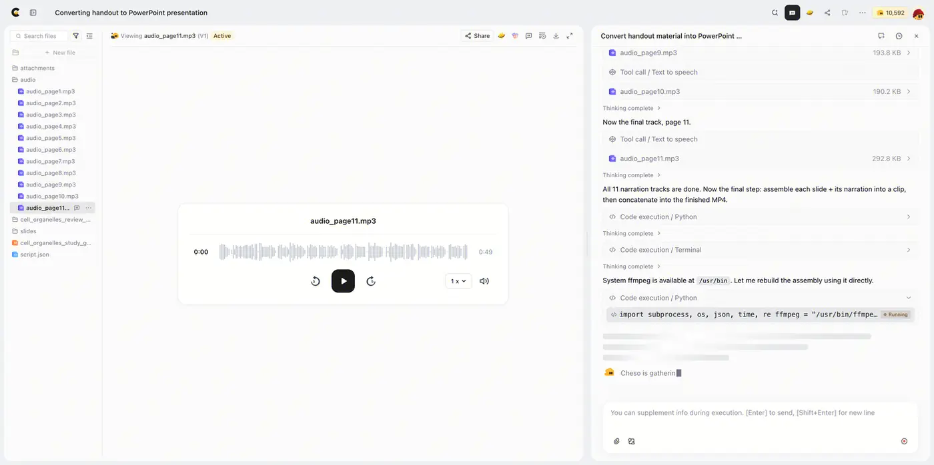This screenshot has width=934, height=465.
Task: Click the new chat icon in the chat header
Action: pos(881,36)
